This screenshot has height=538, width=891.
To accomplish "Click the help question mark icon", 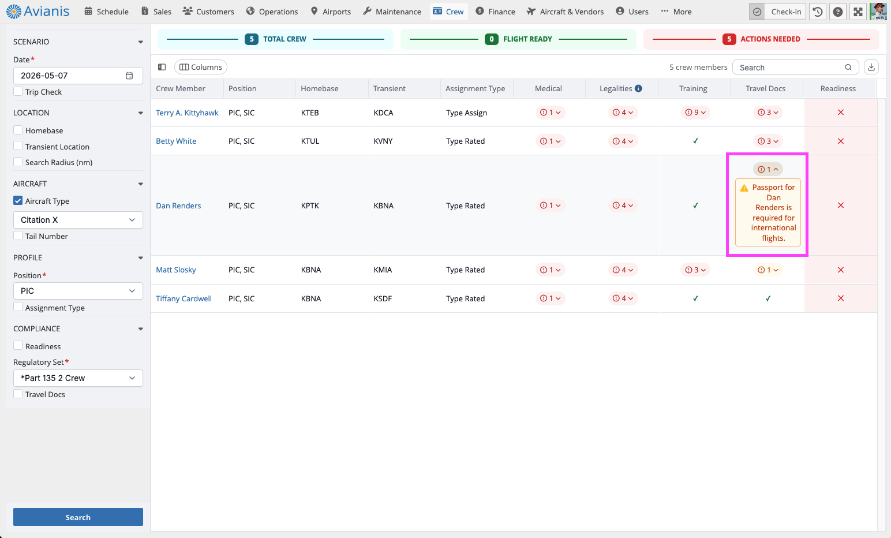I will (x=838, y=12).
